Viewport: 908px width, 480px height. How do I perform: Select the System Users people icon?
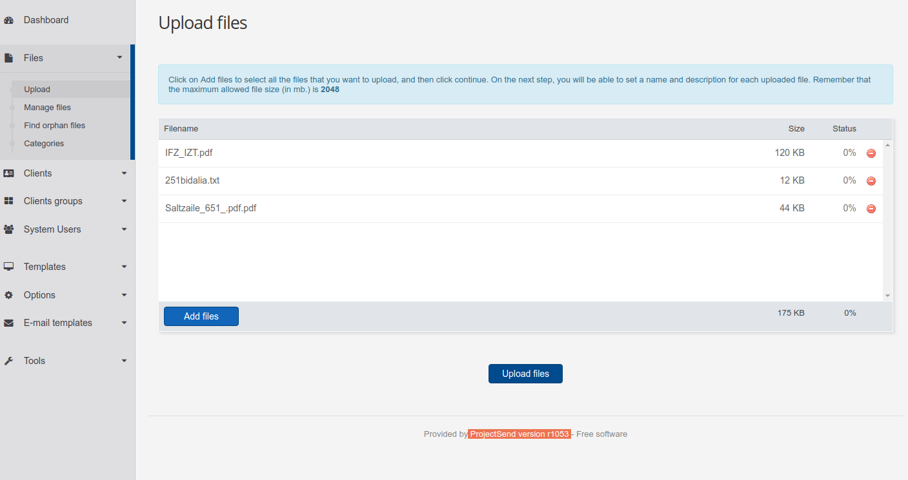9,229
